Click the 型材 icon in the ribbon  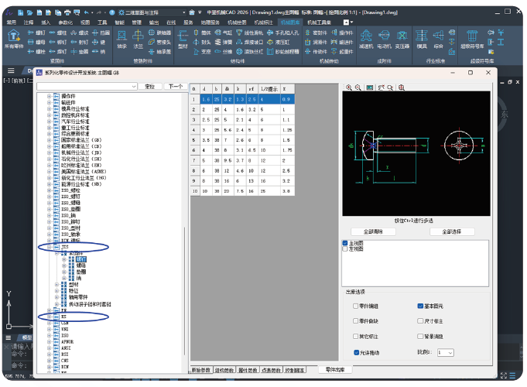pyautogui.click(x=183, y=39)
